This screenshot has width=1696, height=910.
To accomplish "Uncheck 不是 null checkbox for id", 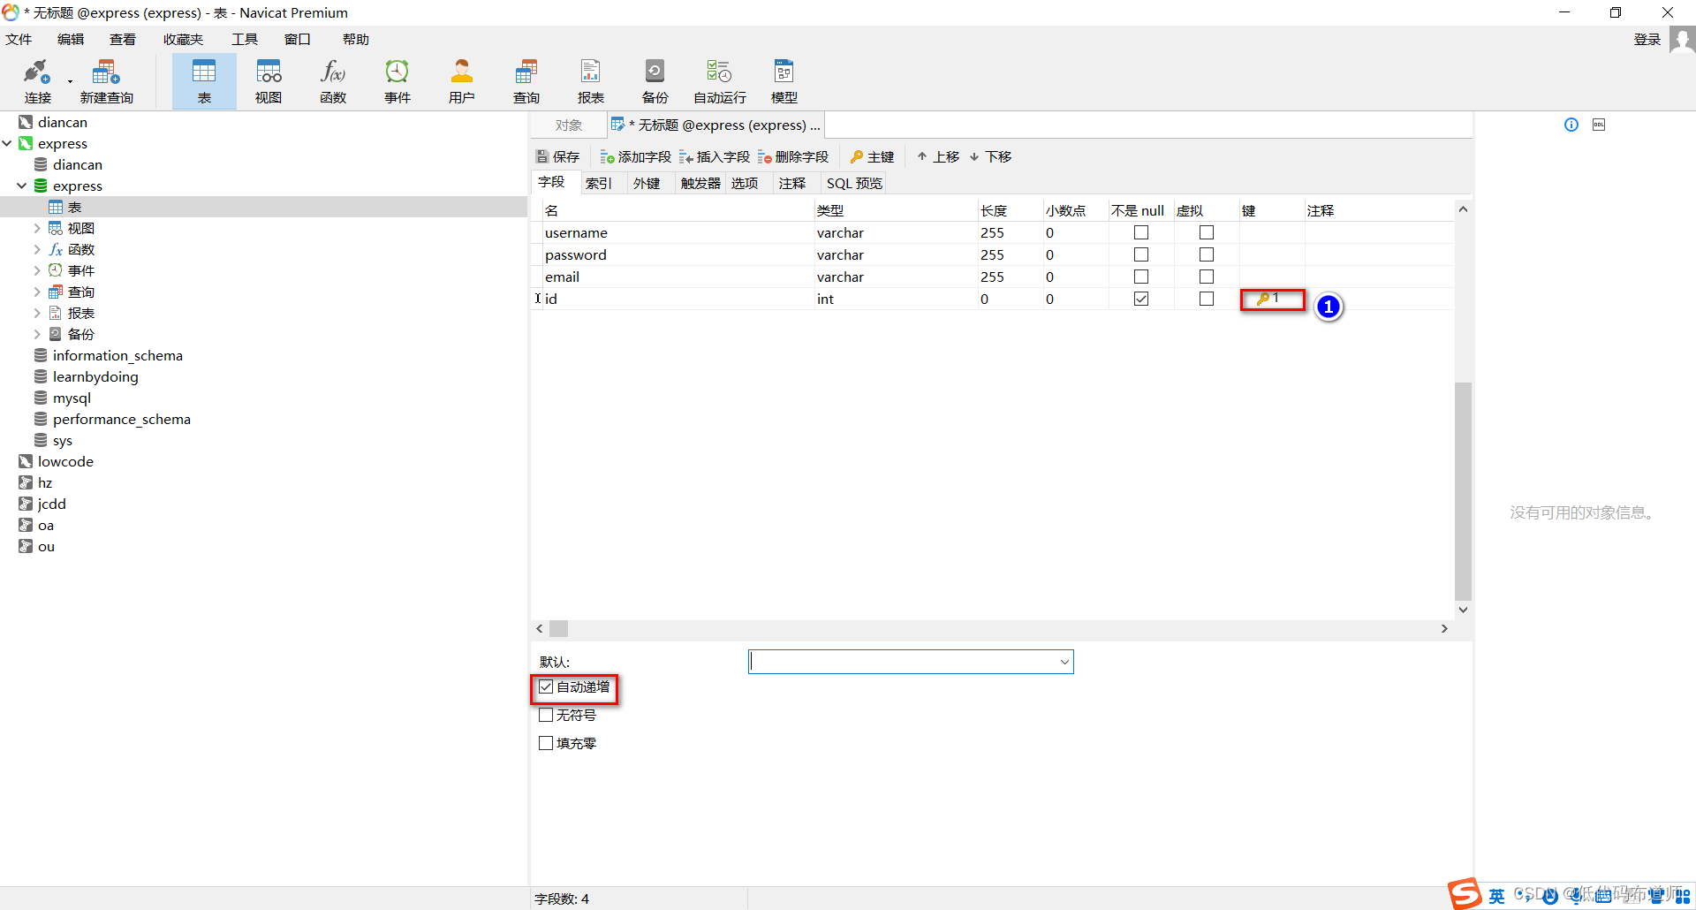I will pos(1141,299).
